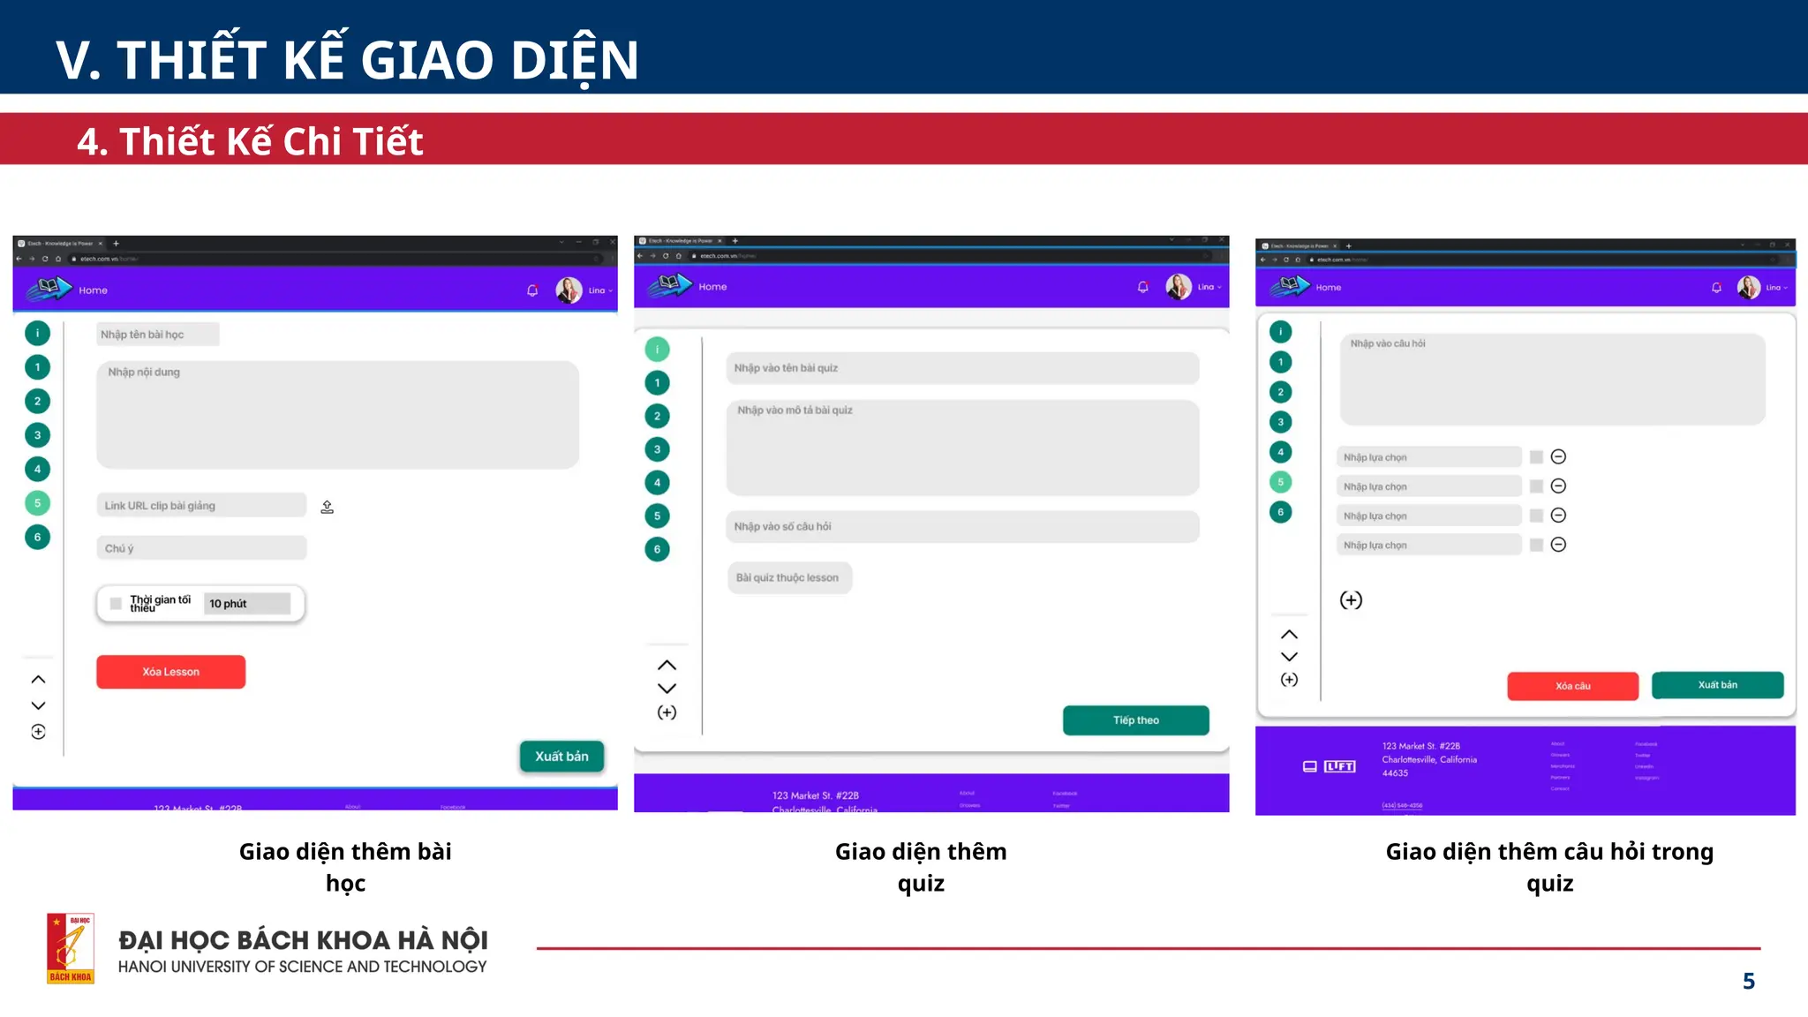1808x1017 pixels.
Task: Click the Nhập tên bài học field
Action: pos(157,335)
